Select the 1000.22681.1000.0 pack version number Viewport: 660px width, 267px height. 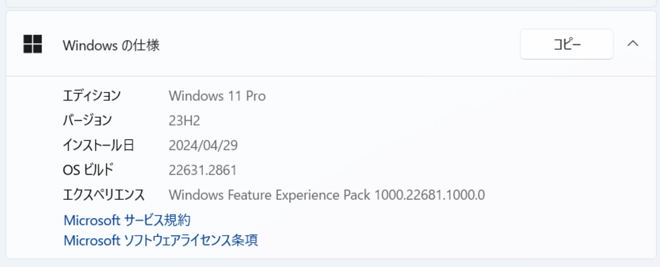click(x=430, y=195)
